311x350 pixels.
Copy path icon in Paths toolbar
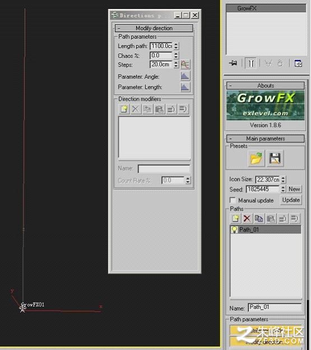259,219
